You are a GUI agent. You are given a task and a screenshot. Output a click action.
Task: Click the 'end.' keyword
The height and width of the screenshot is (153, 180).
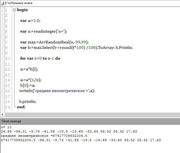click(21, 107)
